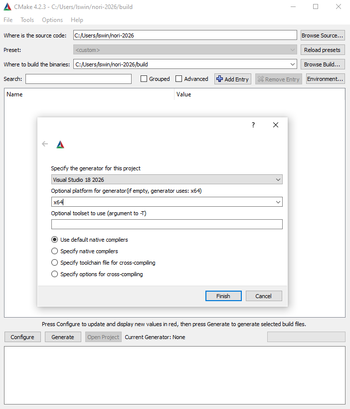Screen dimensions: 350x409
Task: Click the CMake icon in title bar
Action: [x=6, y=7]
